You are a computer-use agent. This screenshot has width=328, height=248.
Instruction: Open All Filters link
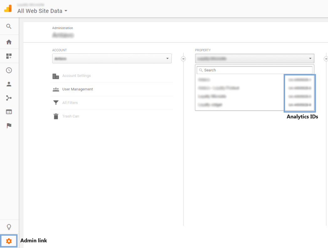(70, 103)
